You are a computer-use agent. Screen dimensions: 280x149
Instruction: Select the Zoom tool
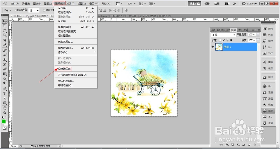pyautogui.click(x=5, y=113)
